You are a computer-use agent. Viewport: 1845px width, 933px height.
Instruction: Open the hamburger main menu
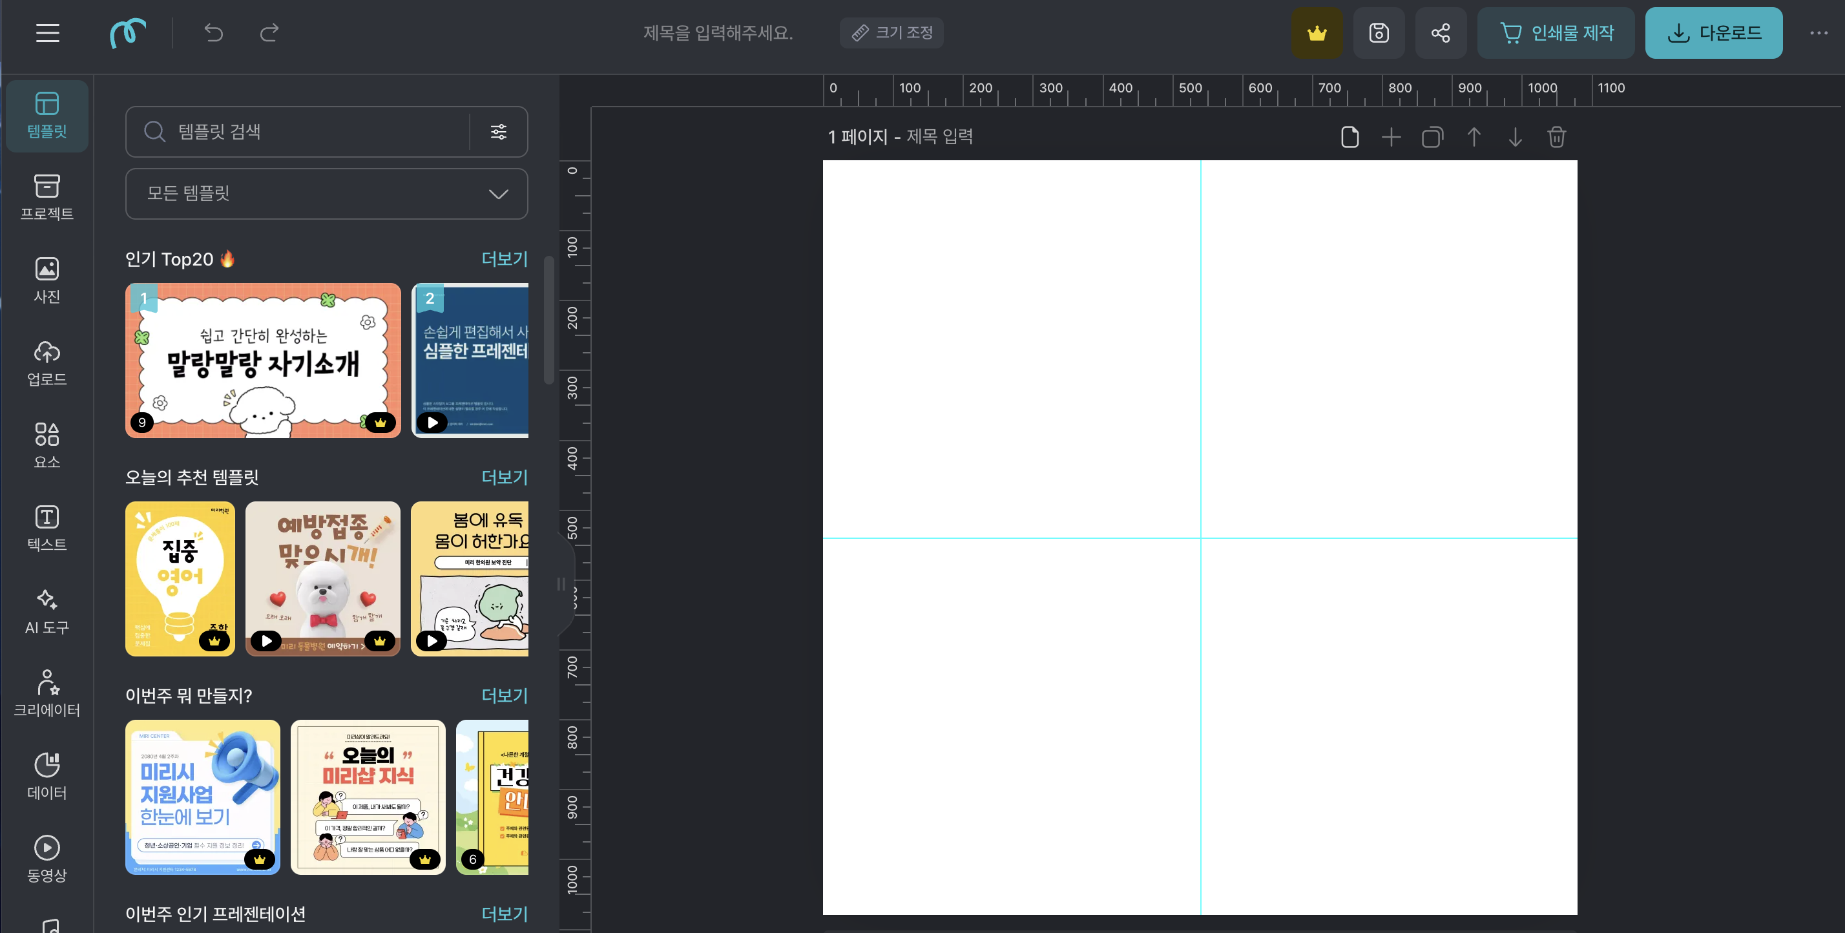click(x=47, y=33)
